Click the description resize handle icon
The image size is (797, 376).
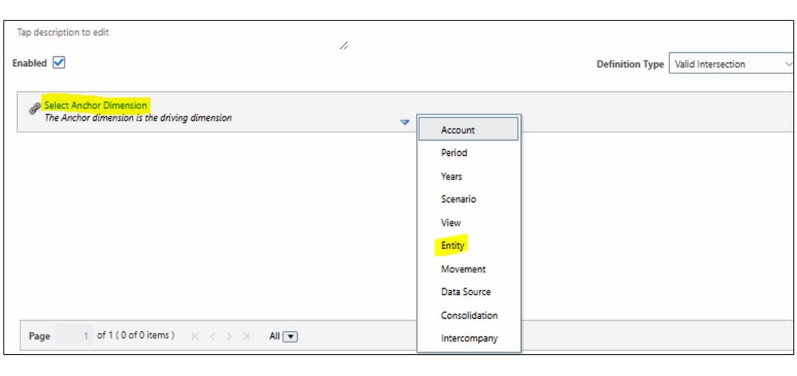pyautogui.click(x=343, y=45)
